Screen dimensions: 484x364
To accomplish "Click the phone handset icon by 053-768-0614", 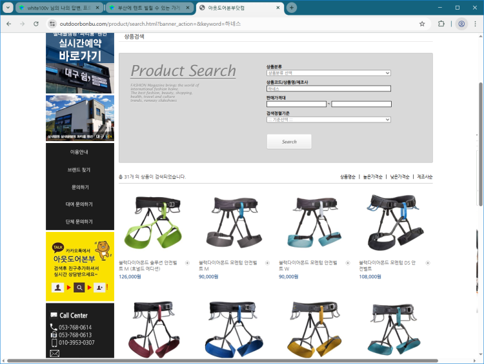I will (54, 327).
